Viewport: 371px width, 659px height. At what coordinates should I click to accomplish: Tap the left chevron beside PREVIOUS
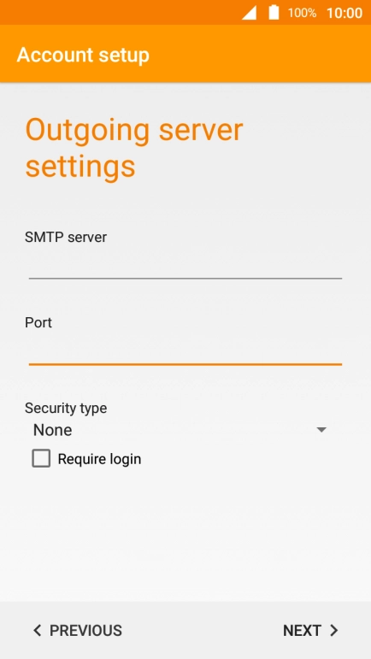(x=38, y=630)
